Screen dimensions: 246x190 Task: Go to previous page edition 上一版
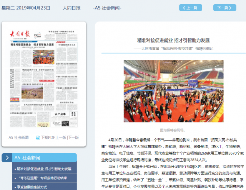61,138
